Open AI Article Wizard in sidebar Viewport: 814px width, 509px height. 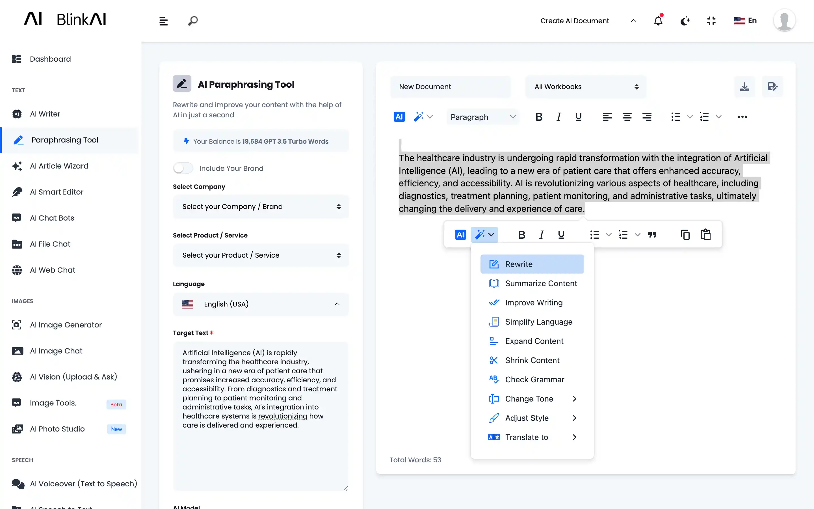point(59,166)
